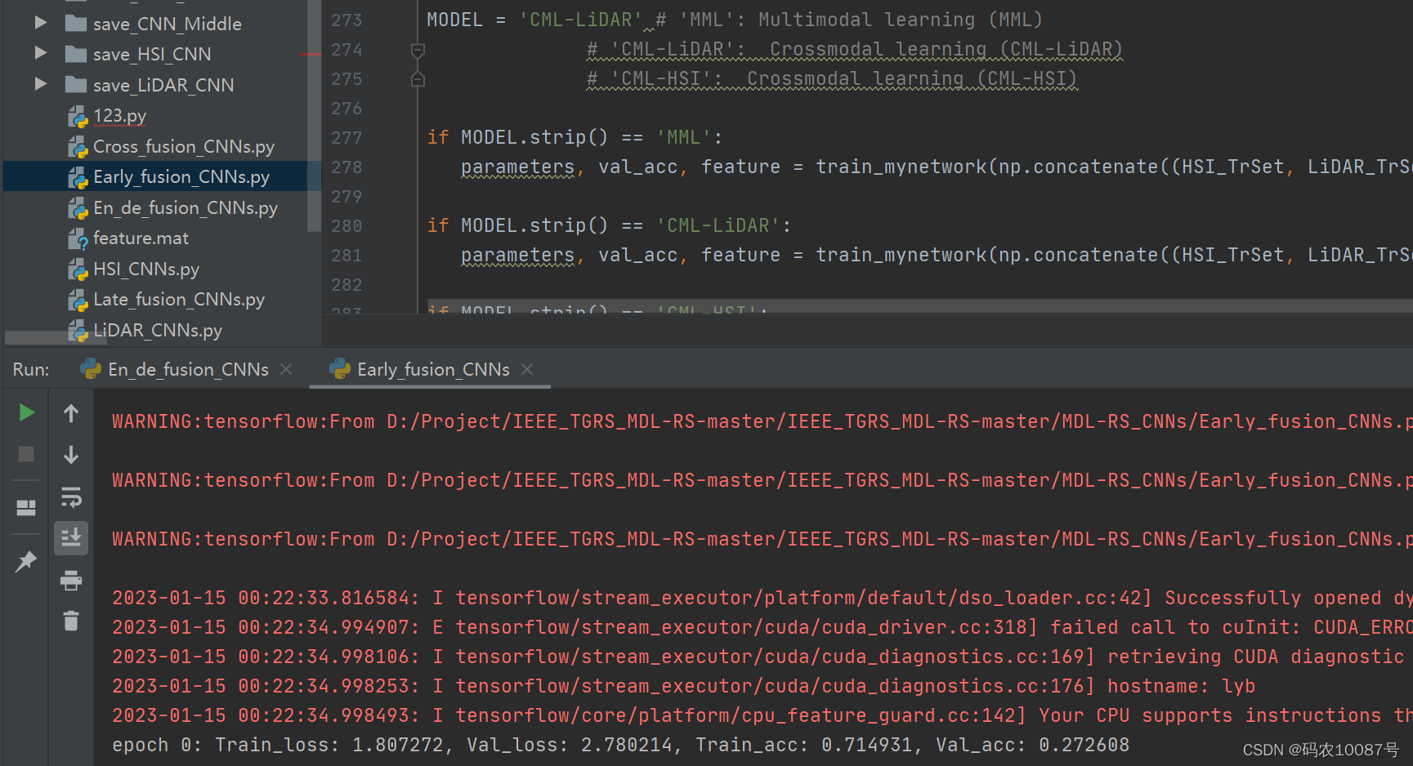
Task: Click the Python icon of Late_fusion_CNNs.py
Action: click(x=78, y=301)
